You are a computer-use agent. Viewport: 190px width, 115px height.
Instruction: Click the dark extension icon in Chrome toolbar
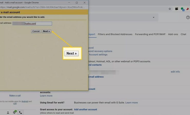(x=177, y=9)
